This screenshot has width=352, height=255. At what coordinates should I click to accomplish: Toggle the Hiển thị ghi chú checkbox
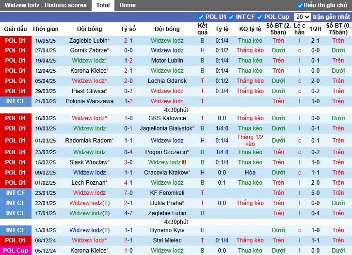(x=300, y=5)
